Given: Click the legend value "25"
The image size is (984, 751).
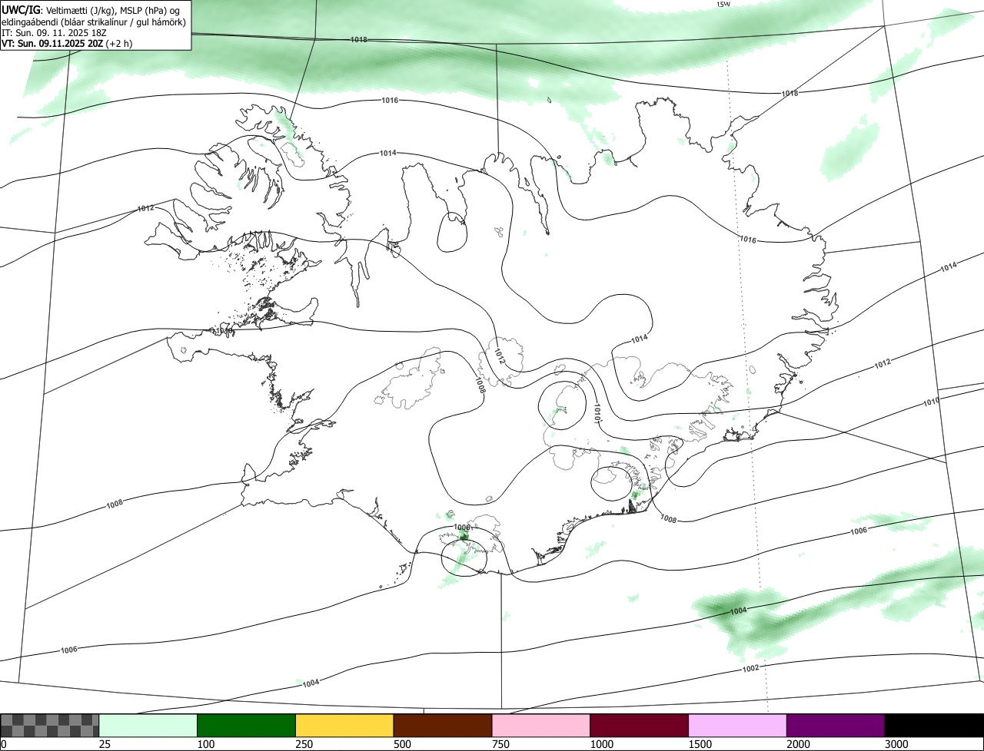Looking at the screenshot, I should [x=105, y=744].
